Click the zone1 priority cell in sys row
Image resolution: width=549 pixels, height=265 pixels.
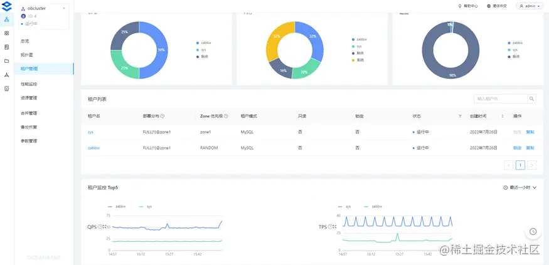click(206, 132)
